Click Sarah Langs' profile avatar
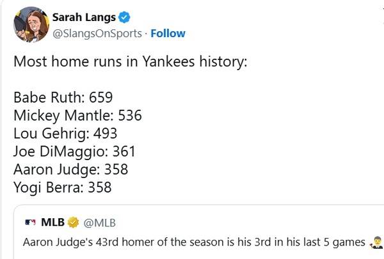 (x=29, y=24)
